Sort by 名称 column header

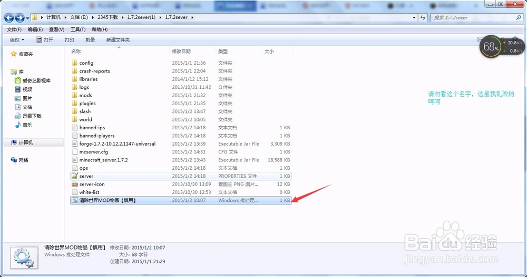point(76,52)
